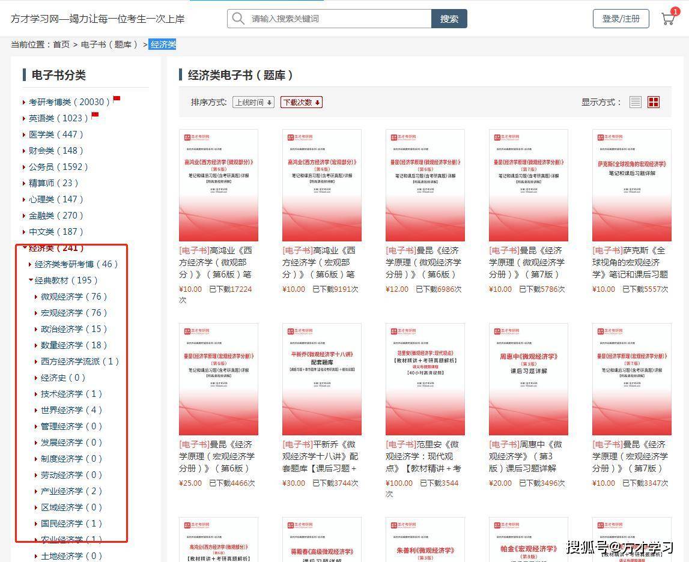Expand the 经济类考研考博 subcategory

pyautogui.click(x=31, y=264)
